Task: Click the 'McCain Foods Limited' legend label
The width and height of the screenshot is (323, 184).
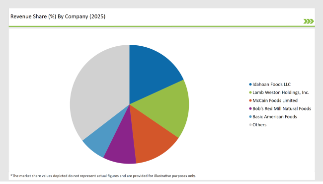Action: [275, 100]
